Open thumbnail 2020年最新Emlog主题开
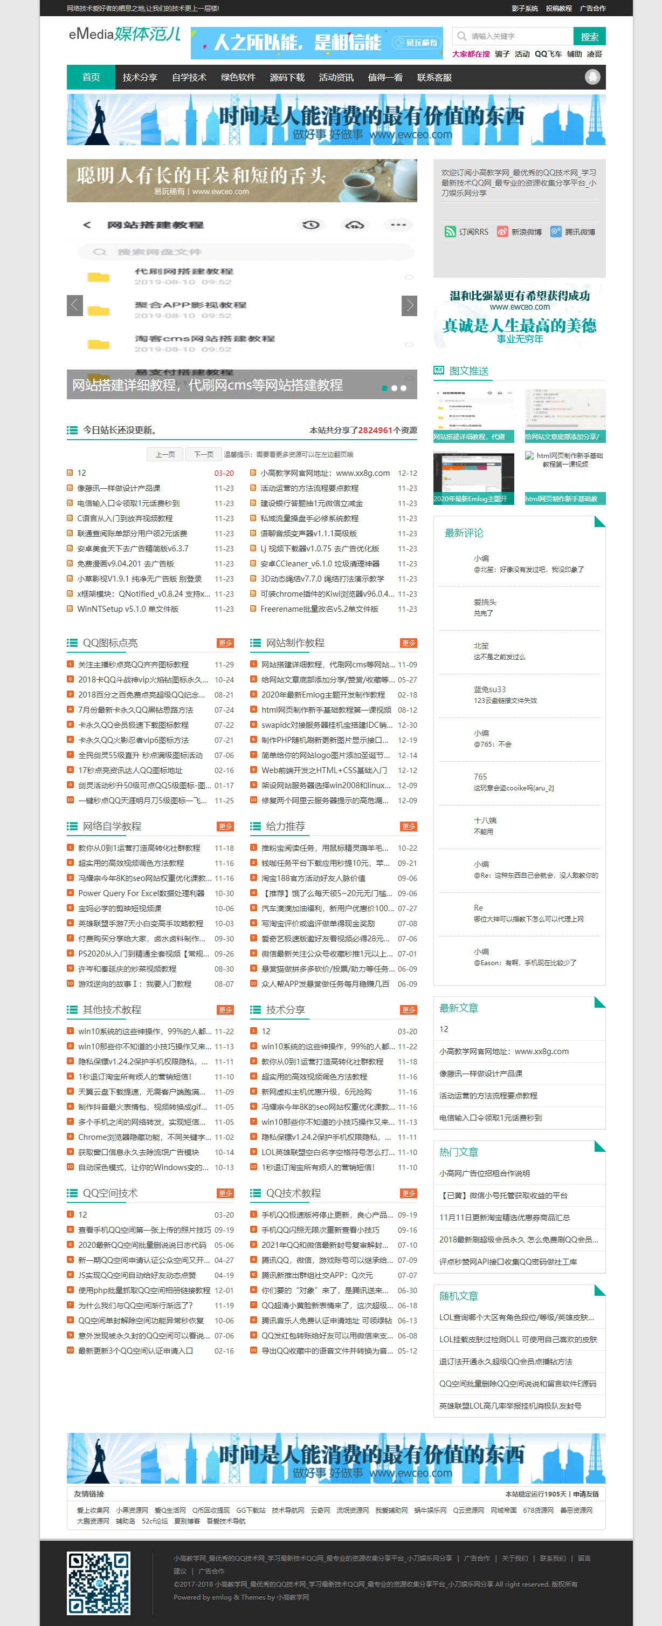 tap(473, 479)
